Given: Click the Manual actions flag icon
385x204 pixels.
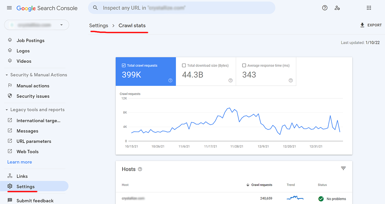Looking at the screenshot, I should (10, 86).
